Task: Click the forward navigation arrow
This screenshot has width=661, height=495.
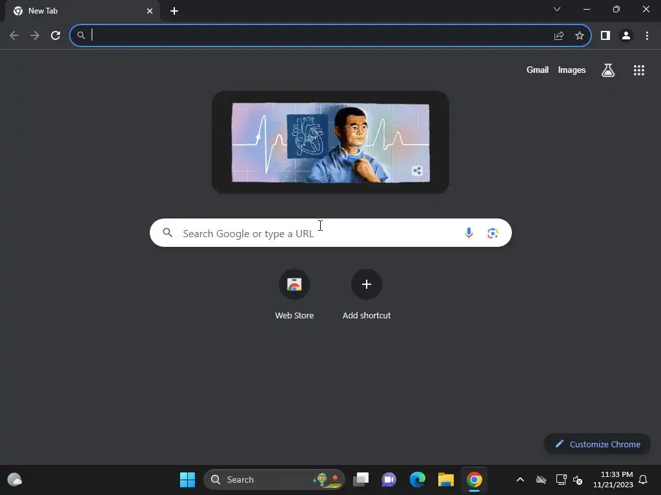Action: coord(35,36)
